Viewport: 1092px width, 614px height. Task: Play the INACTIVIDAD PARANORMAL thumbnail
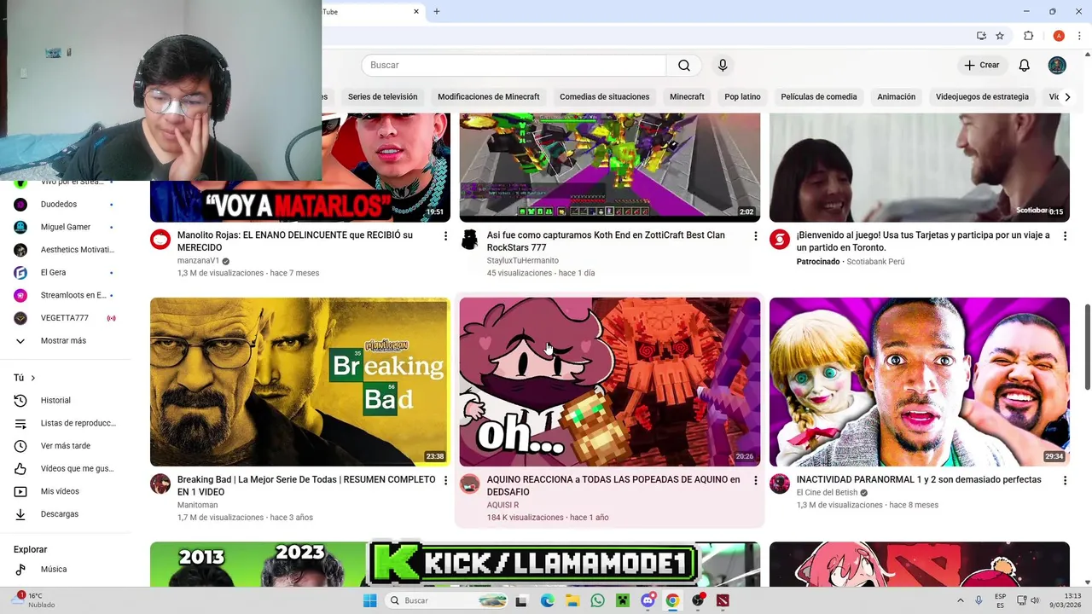pyautogui.click(x=920, y=381)
